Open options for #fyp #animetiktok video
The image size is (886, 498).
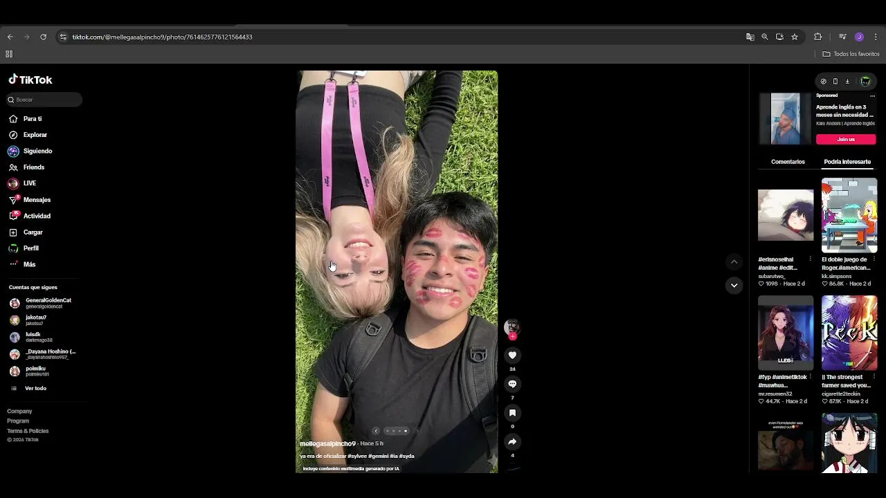tap(810, 377)
